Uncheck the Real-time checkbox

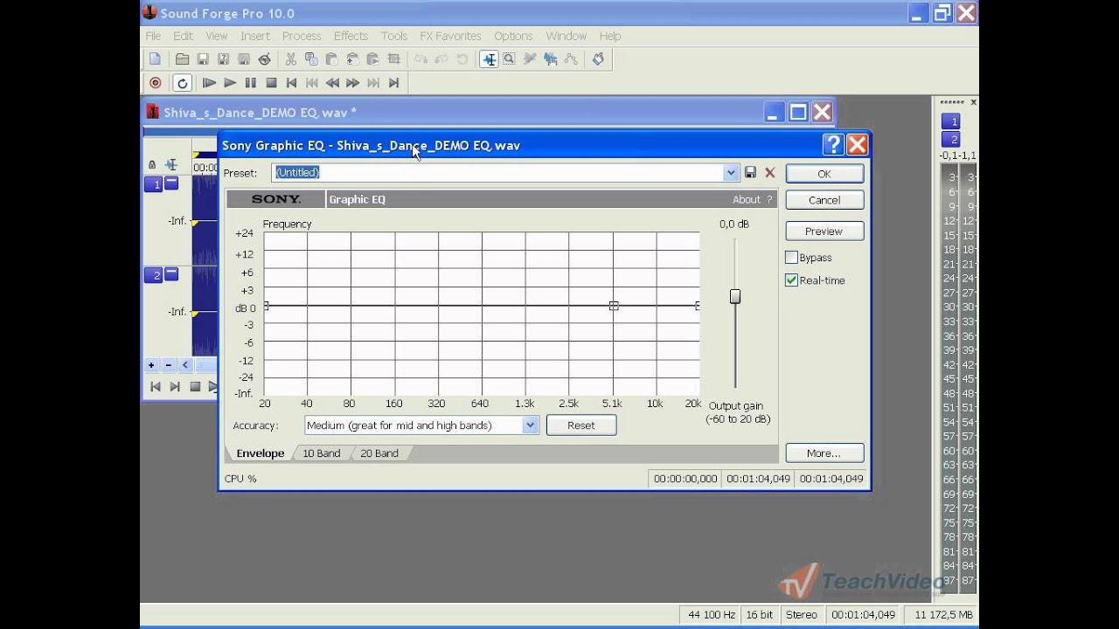coord(791,280)
